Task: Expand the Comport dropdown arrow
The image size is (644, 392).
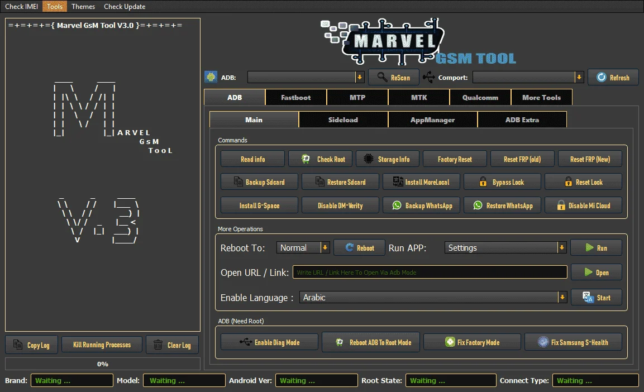Action: [x=579, y=77]
